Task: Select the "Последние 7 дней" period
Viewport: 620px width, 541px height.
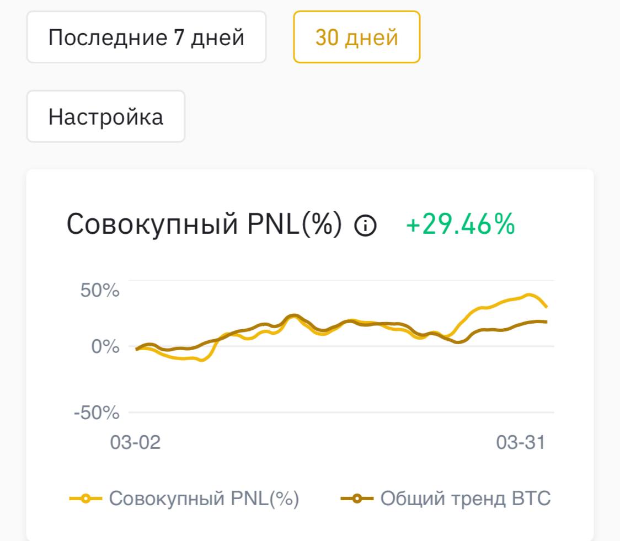Action: coord(146,38)
